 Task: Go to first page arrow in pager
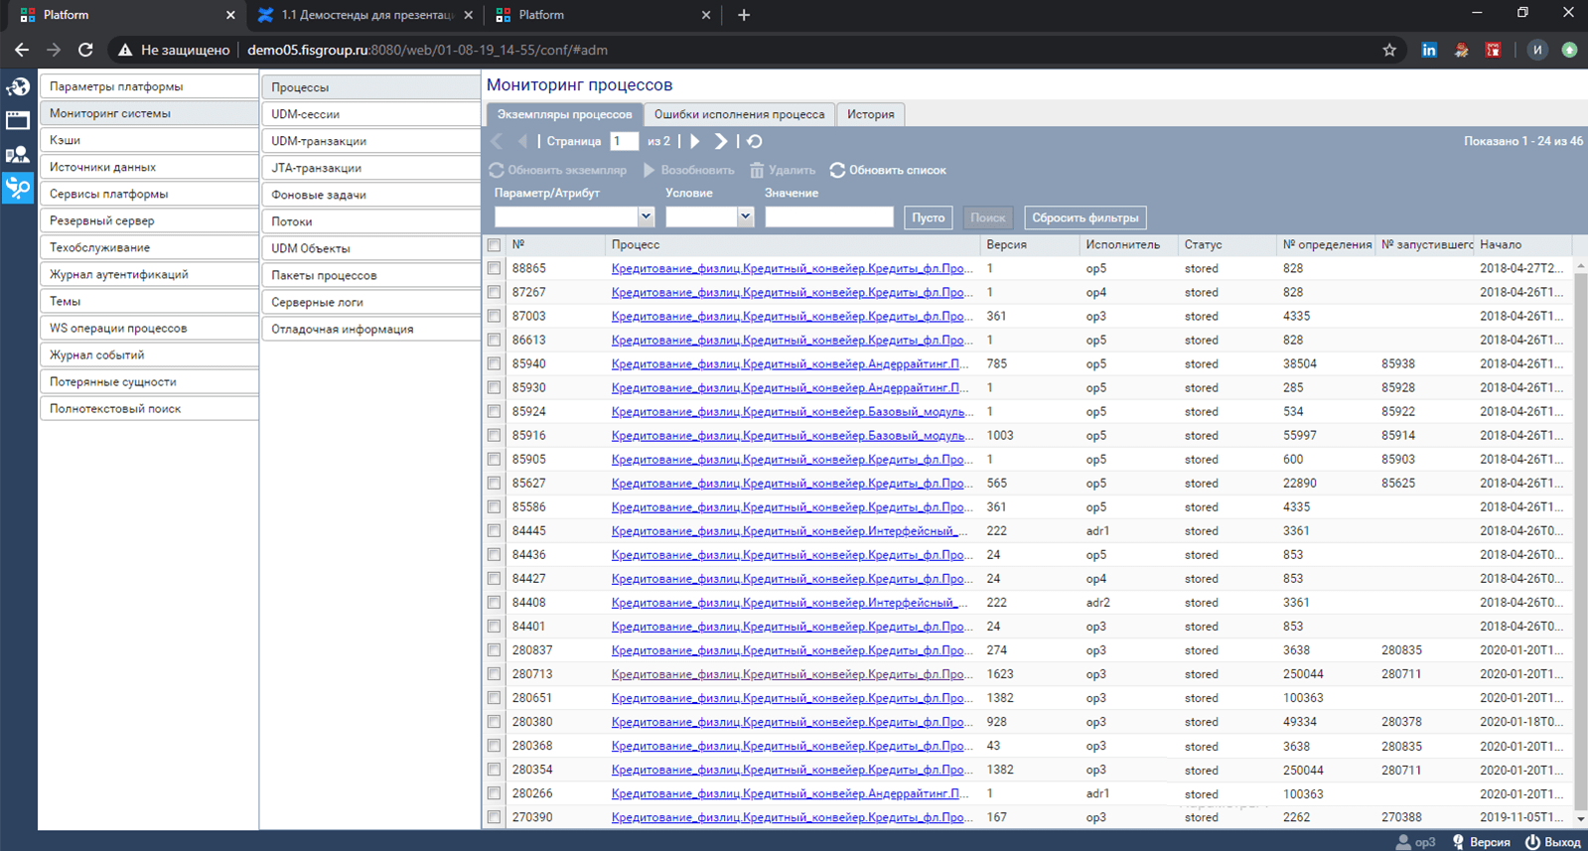click(x=498, y=141)
